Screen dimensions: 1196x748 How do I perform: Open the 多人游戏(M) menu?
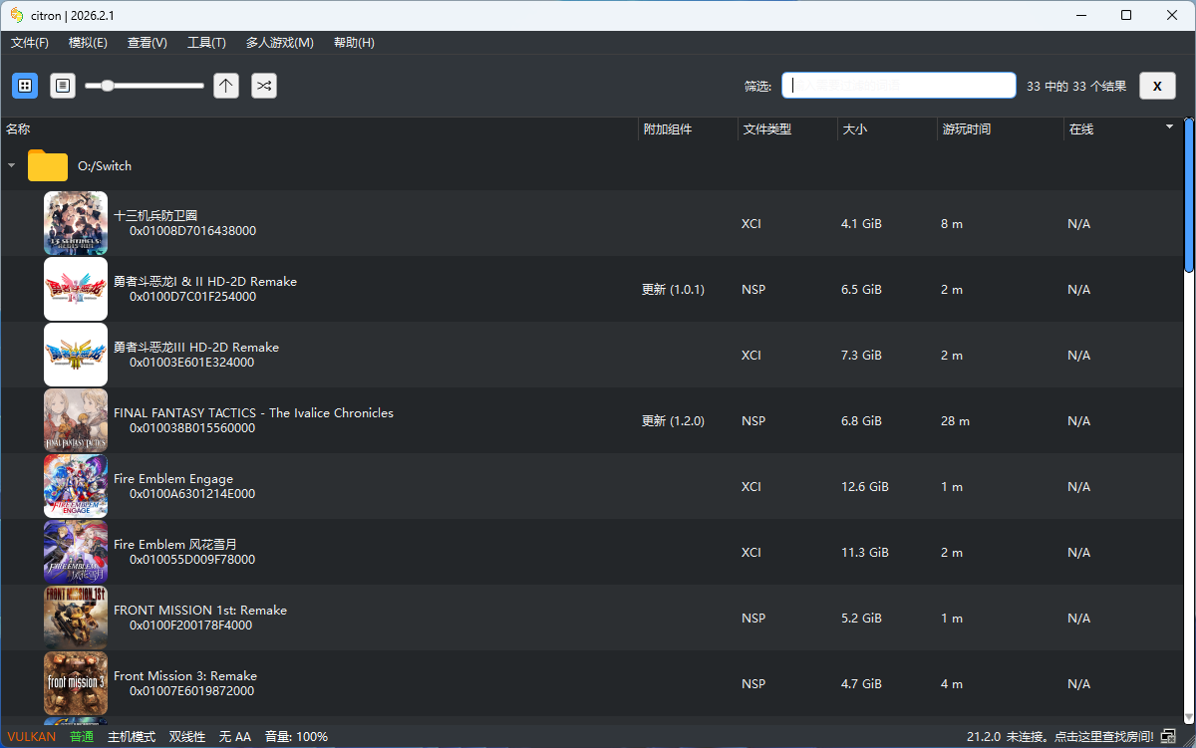coord(280,43)
